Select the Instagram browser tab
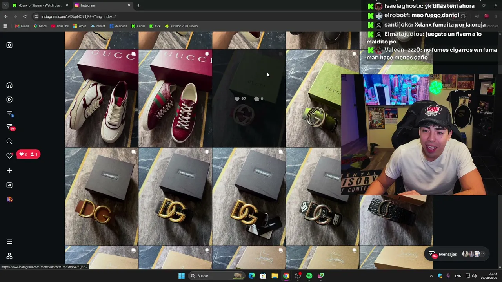This screenshot has width=502, height=282. coord(102,5)
